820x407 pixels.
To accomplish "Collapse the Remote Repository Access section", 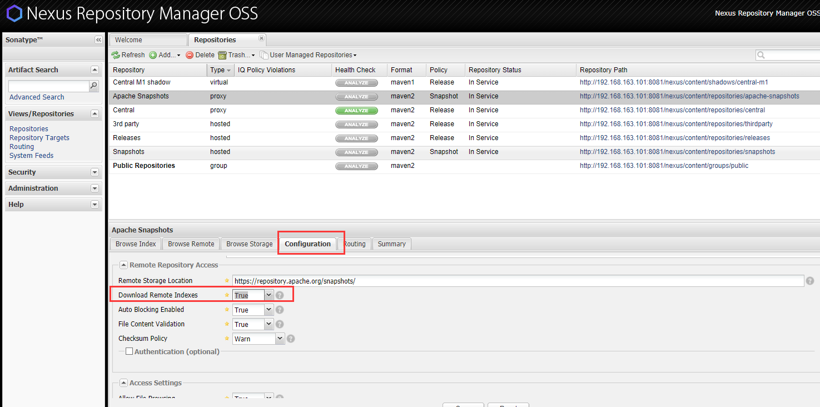I will click(124, 265).
